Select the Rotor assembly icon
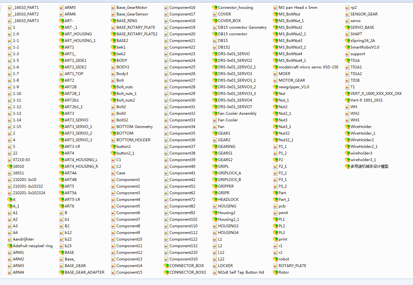The width and height of the screenshot is (413, 285). point(276,272)
